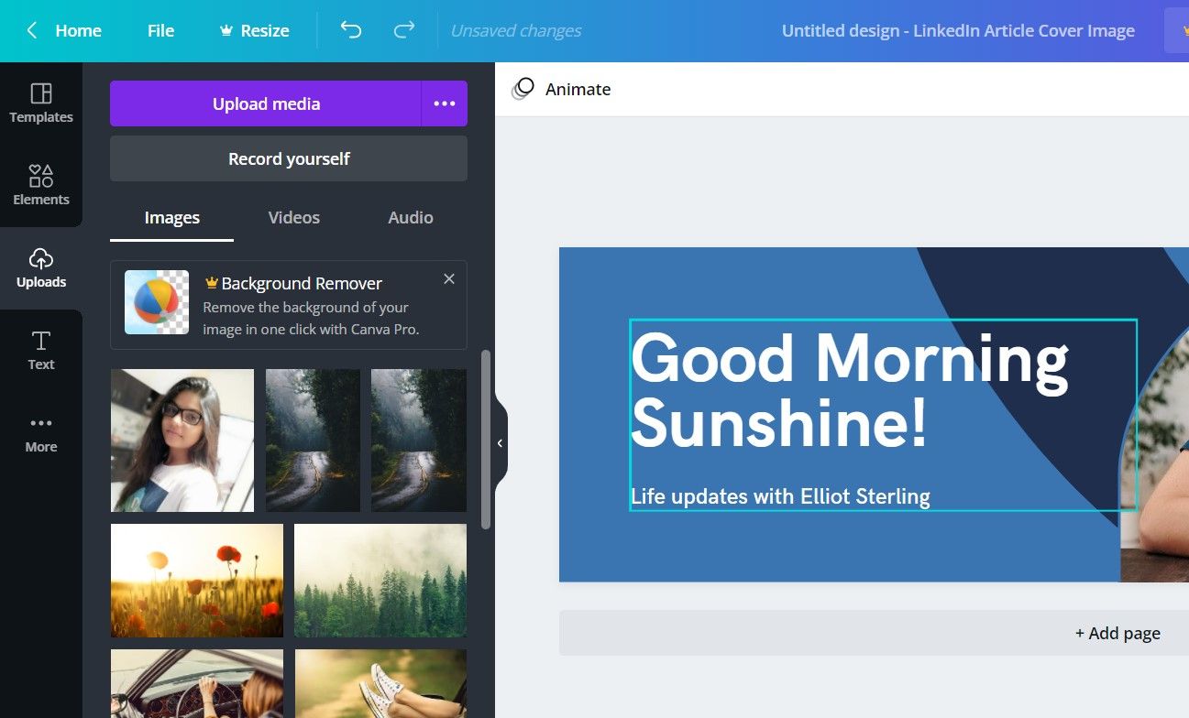Switch to the Videos tab

tap(293, 217)
